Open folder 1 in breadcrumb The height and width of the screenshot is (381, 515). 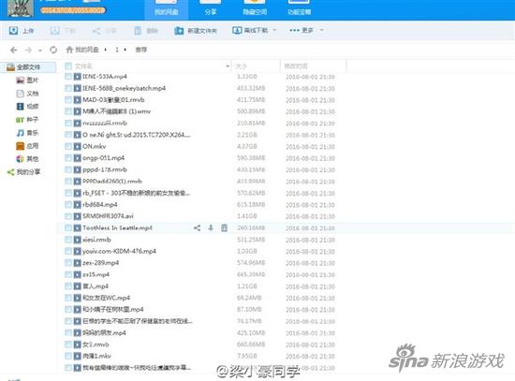coord(117,50)
